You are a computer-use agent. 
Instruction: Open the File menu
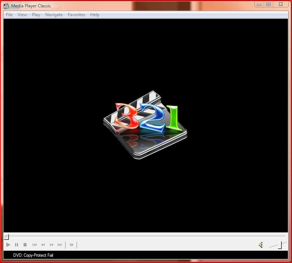(x=9, y=15)
